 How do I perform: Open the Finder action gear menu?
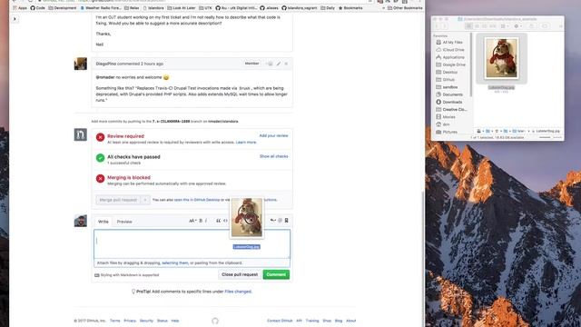(x=518, y=26)
